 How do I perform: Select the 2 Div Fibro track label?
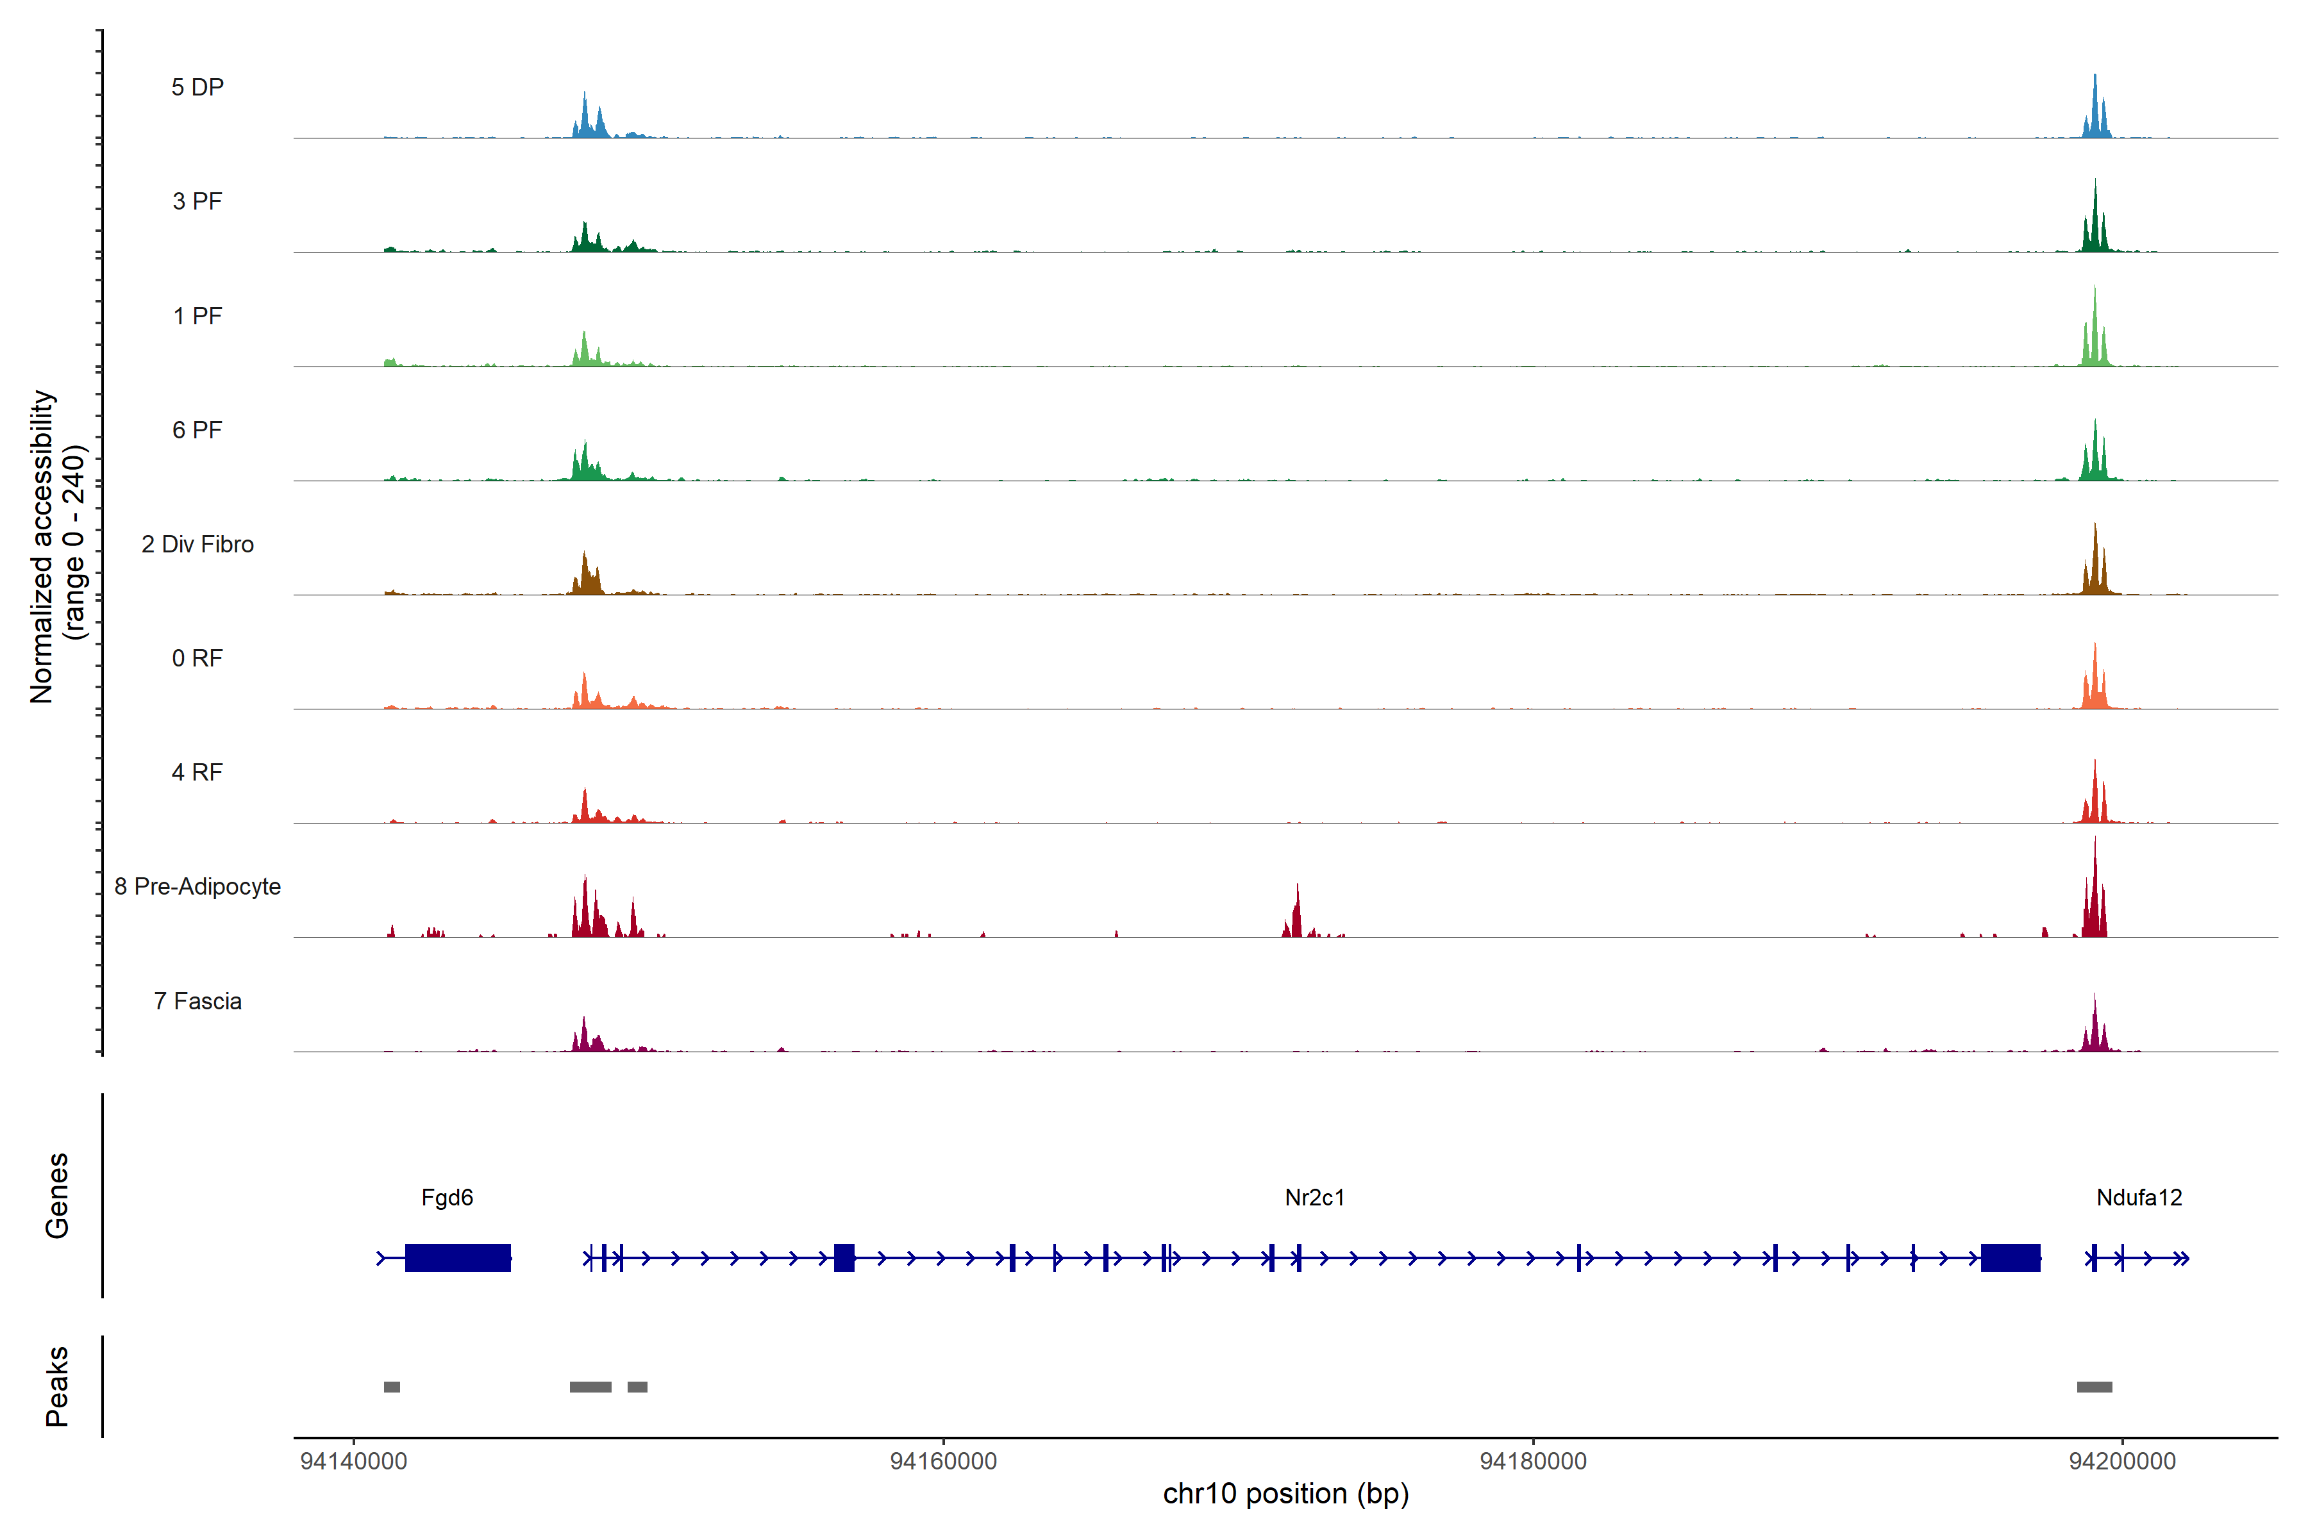pyautogui.click(x=197, y=544)
